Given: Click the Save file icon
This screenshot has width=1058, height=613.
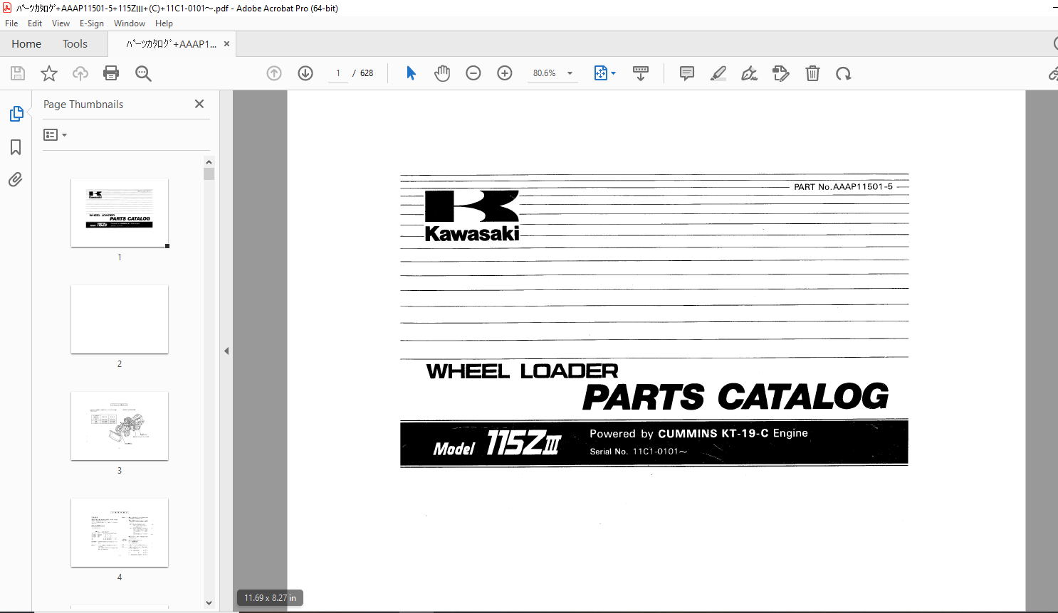Looking at the screenshot, I should [x=18, y=73].
